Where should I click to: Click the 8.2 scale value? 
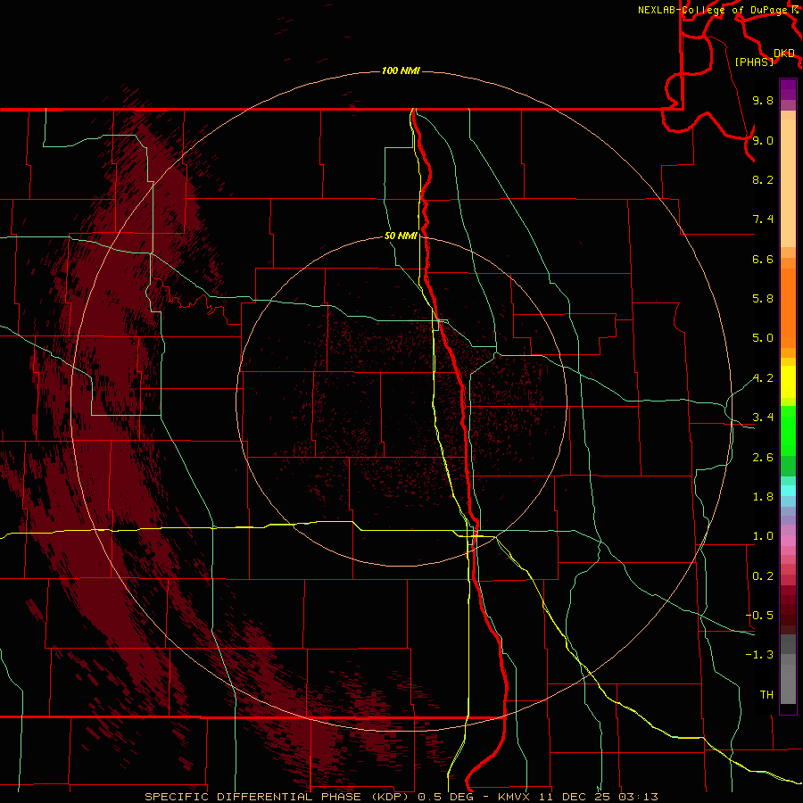point(763,179)
